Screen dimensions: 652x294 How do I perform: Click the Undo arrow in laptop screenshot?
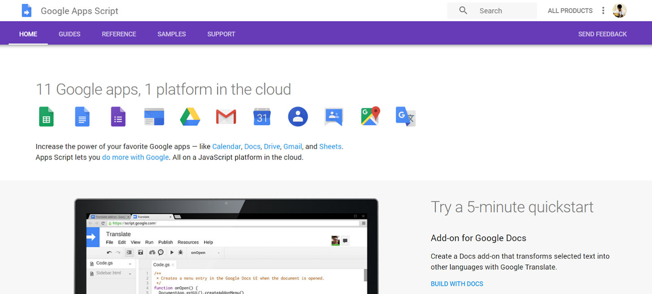[109, 252]
